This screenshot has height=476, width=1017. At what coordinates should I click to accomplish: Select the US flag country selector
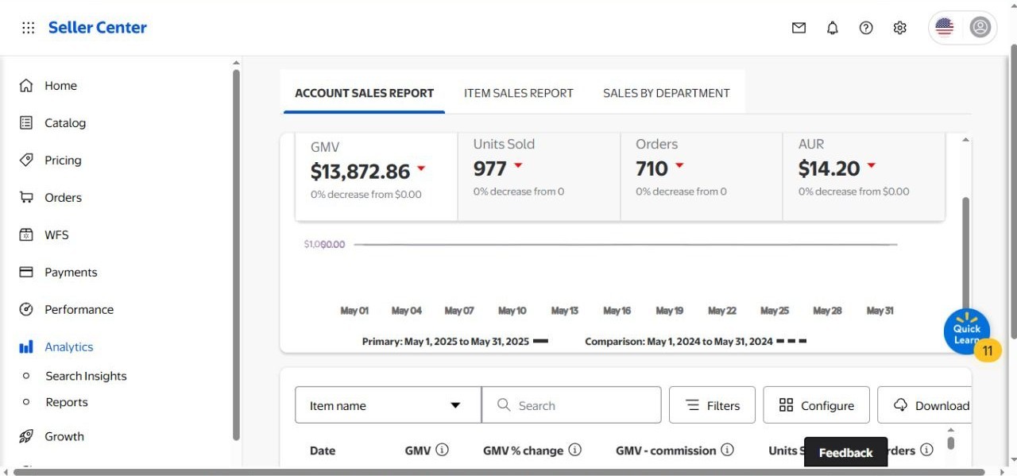click(945, 28)
